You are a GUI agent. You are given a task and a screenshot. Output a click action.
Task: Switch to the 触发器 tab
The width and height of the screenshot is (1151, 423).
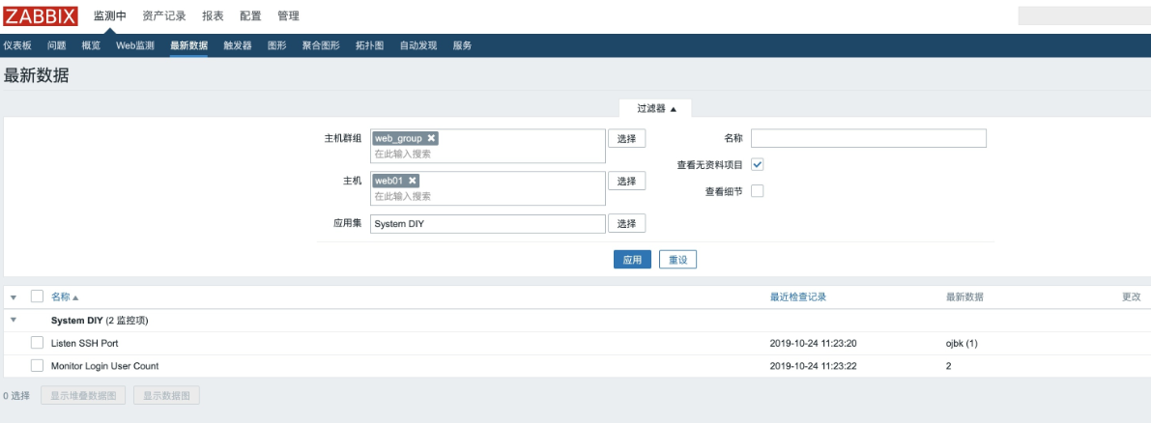coord(237,45)
